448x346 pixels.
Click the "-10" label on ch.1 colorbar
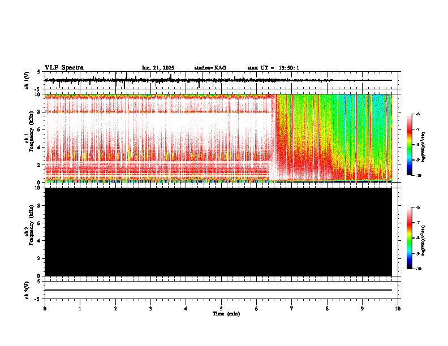pyautogui.click(x=418, y=176)
